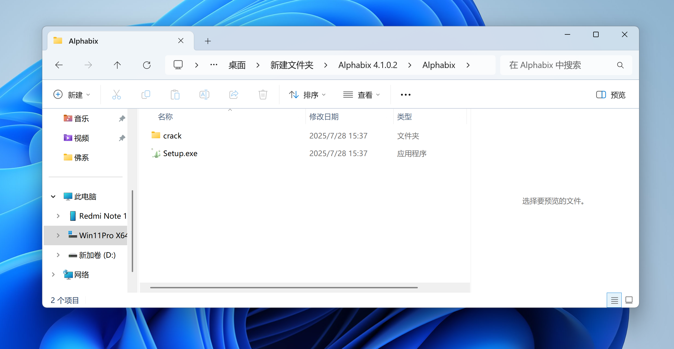The width and height of the screenshot is (674, 349).
Task: Add a new tab
Action: point(208,41)
